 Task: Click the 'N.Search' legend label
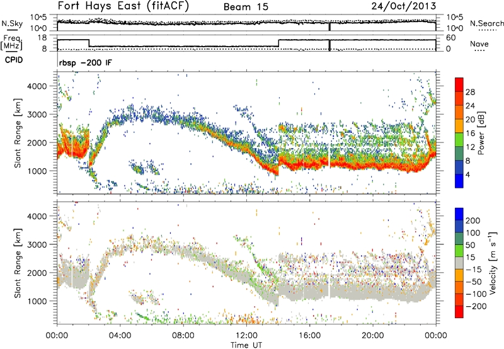(486, 23)
